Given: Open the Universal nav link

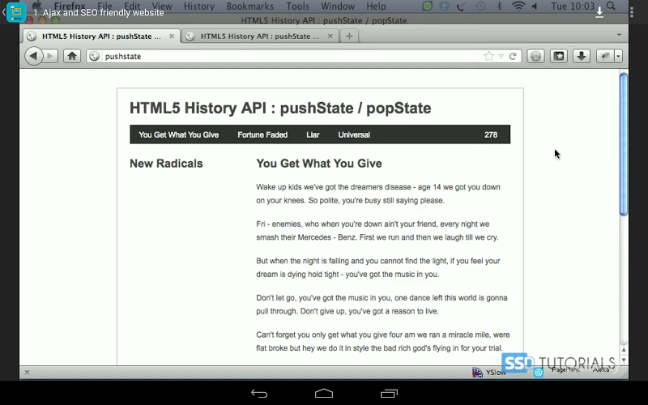Looking at the screenshot, I should tap(354, 134).
